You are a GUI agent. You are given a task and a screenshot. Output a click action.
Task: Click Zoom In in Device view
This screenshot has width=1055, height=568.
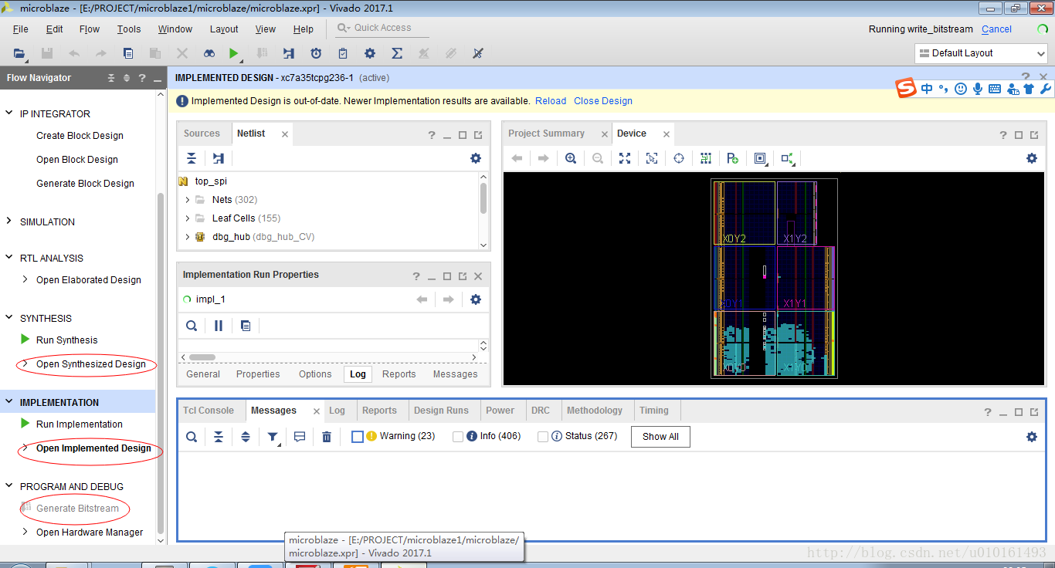click(571, 158)
